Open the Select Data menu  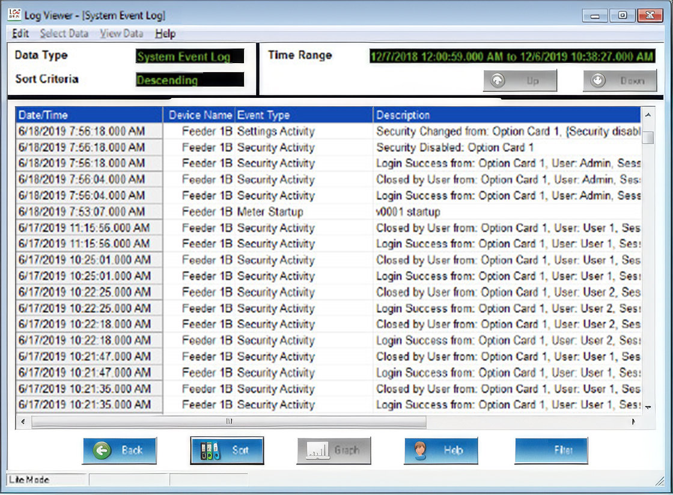click(64, 34)
